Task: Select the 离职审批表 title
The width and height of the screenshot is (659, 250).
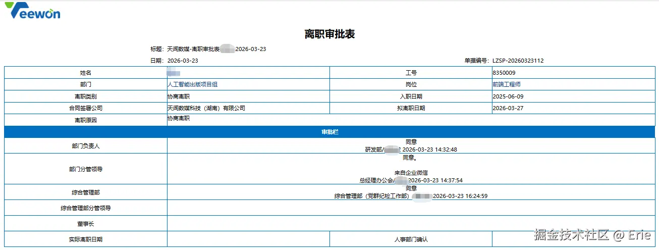Action: click(329, 34)
